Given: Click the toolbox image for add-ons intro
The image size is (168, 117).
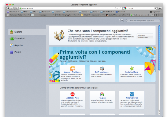Looking at the screenshot, I should tap(59, 35).
